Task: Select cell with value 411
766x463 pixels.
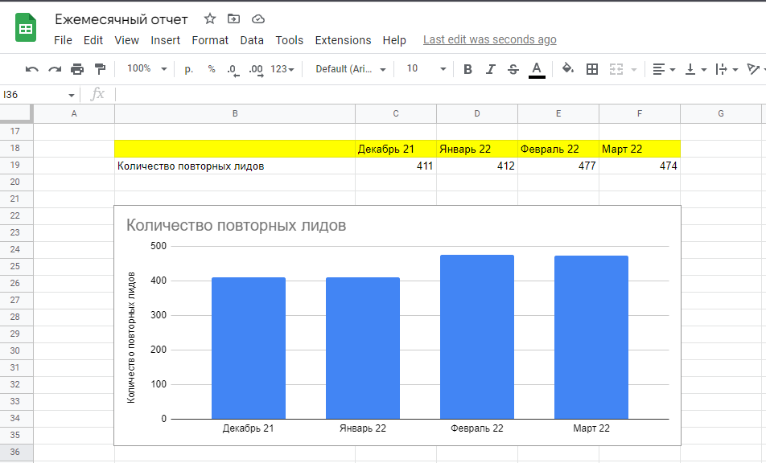Action: [x=396, y=166]
